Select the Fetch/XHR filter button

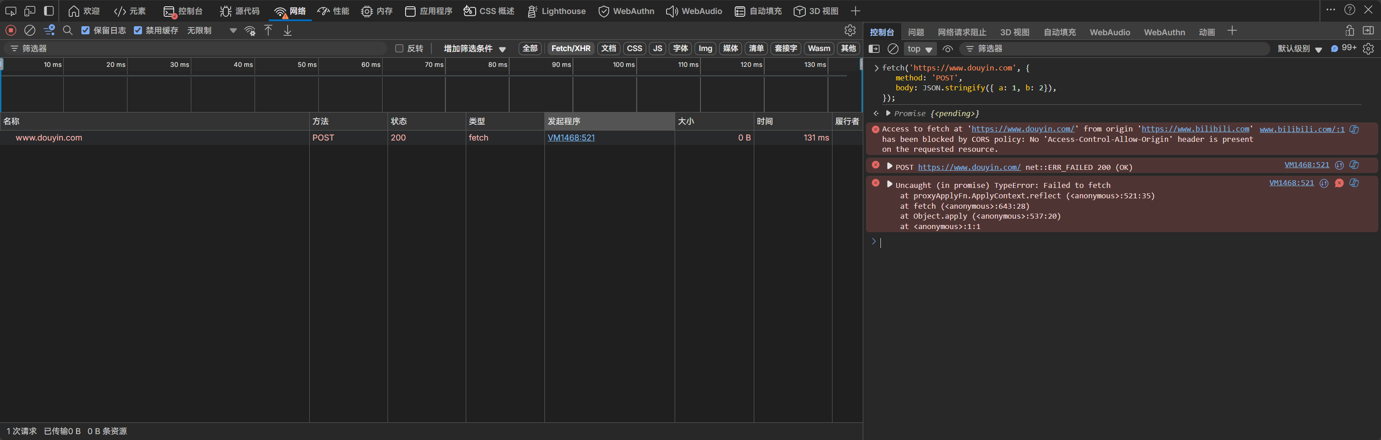570,49
